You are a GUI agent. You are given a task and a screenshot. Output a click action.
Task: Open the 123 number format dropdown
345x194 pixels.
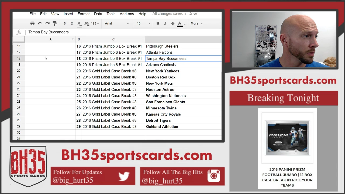[95, 23]
